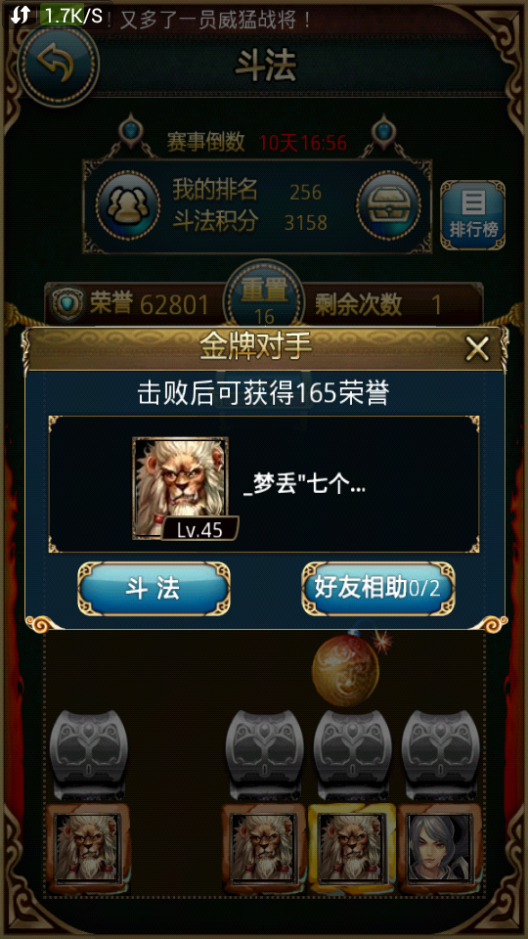Start battle with 斗法 button
528x939 pixels.
pos(154,589)
